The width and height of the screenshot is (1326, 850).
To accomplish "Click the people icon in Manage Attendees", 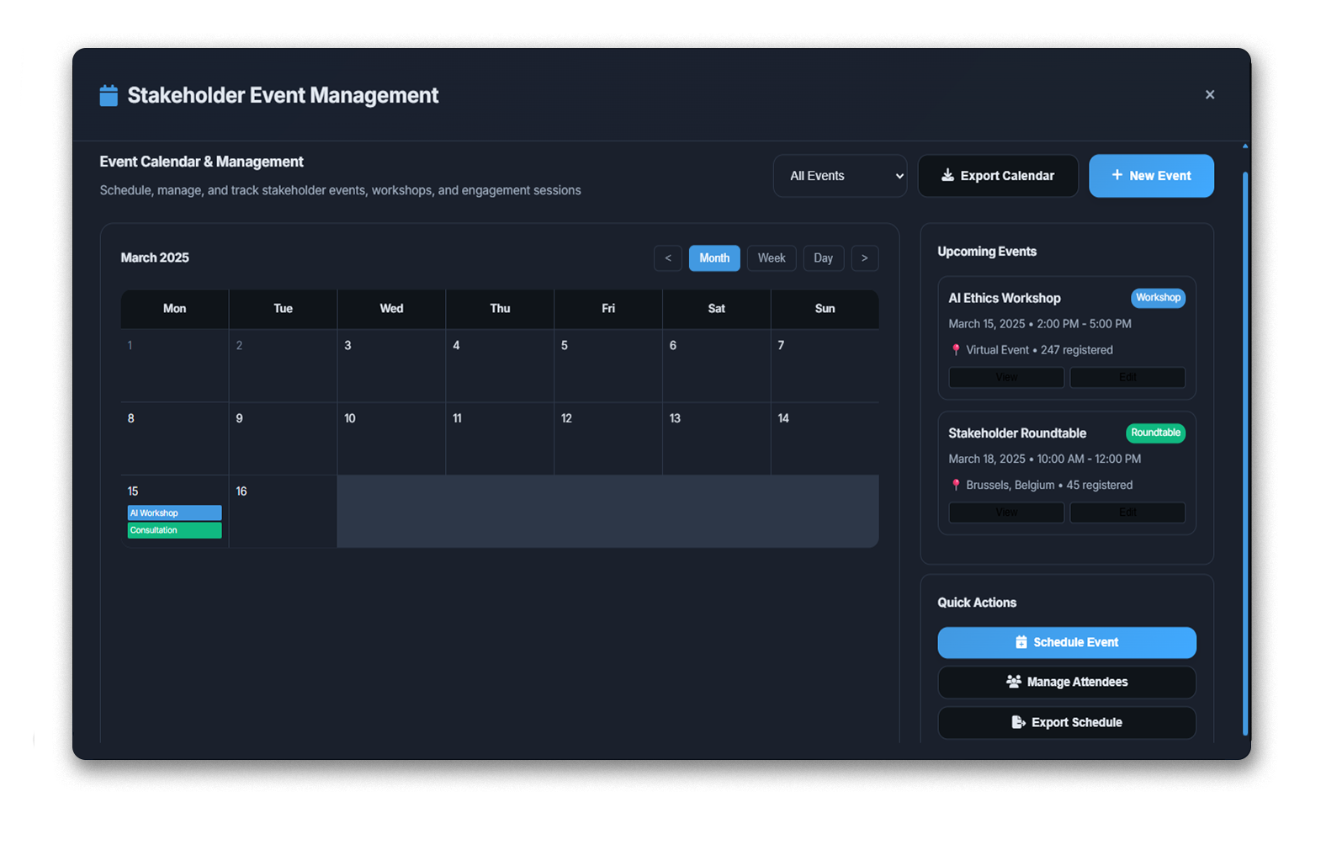I will point(1014,682).
